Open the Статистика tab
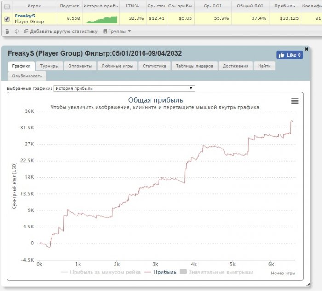 (x=155, y=66)
